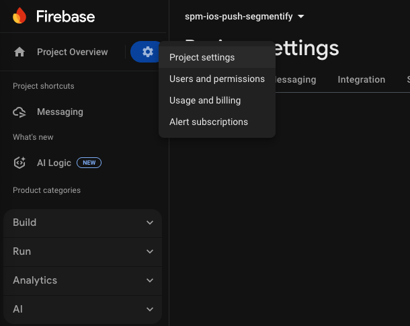Click the Analytics category label
Viewport: 410px width, 326px height.
click(35, 280)
